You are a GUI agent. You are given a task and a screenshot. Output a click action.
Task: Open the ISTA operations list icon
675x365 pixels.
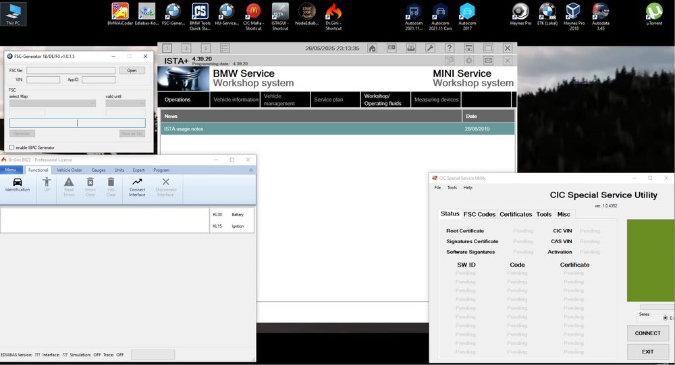click(x=225, y=48)
